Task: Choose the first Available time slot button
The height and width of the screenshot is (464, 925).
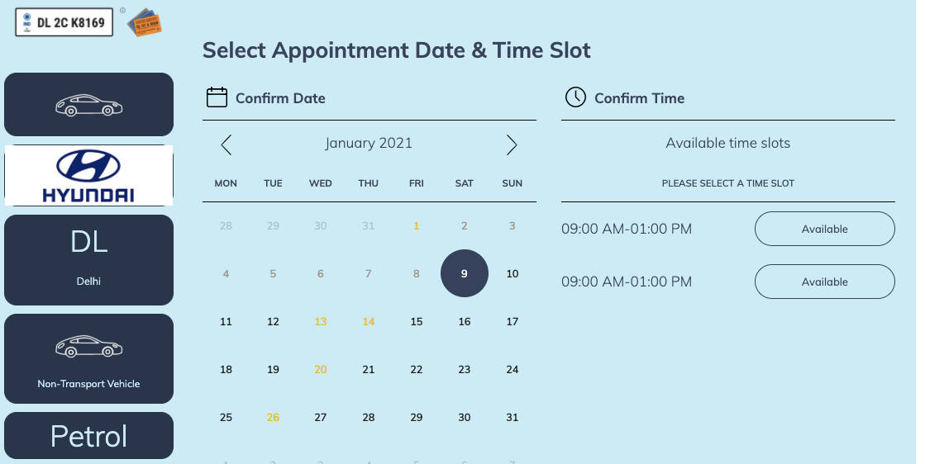Action: pos(824,229)
